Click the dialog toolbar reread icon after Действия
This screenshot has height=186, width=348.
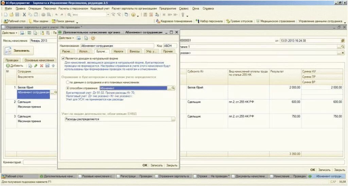79,38
